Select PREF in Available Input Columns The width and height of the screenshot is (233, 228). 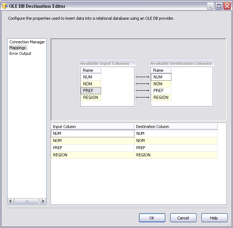tap(91, 91)
